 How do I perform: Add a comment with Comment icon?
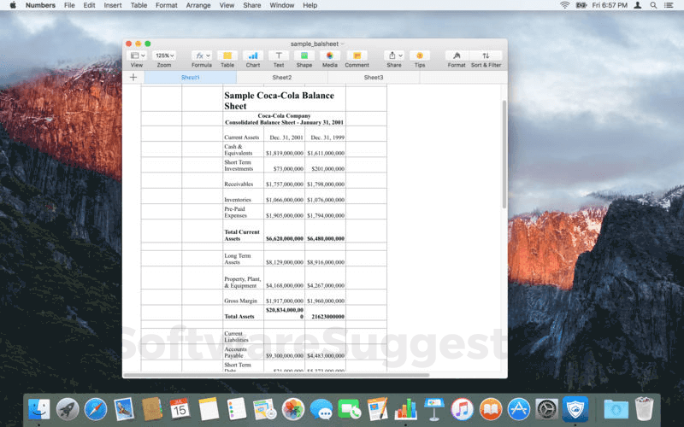[x=357, y=56]
